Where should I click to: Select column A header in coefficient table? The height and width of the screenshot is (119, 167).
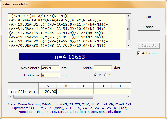pos(48,86)
